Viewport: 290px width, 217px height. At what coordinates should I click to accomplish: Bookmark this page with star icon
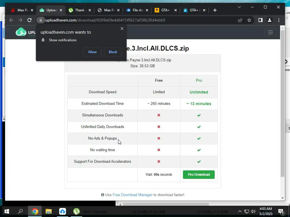(249, 20)
